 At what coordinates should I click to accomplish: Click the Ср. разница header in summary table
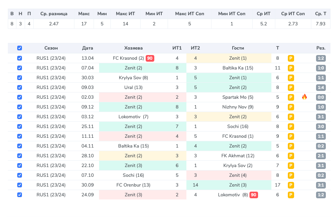tap(54, 14)
